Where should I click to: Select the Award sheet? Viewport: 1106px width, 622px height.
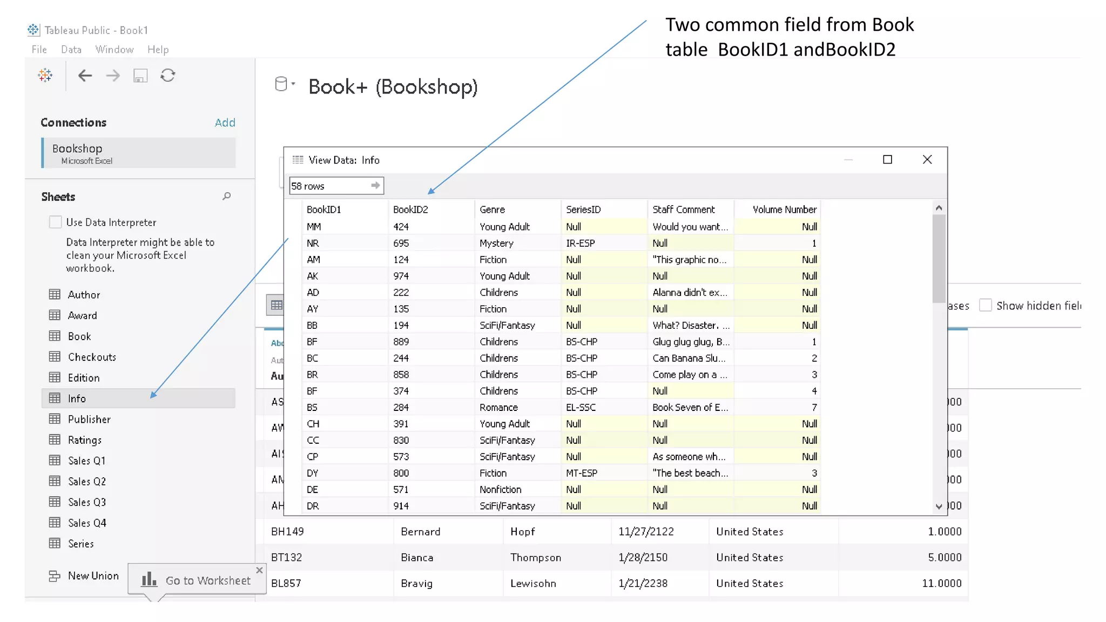tap(83, 315)
